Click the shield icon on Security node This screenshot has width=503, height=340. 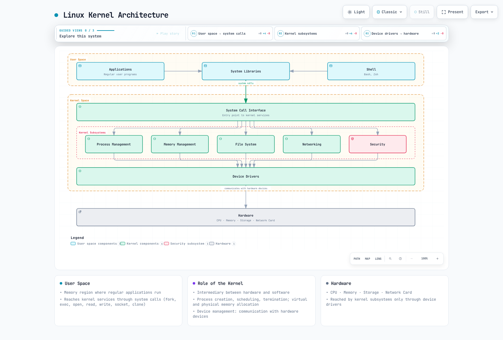(x=352, y=139)
